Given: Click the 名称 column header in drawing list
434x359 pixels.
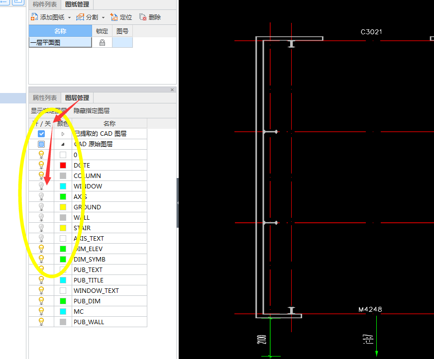Looking at the screenshot, I should [x=60, y=31].
